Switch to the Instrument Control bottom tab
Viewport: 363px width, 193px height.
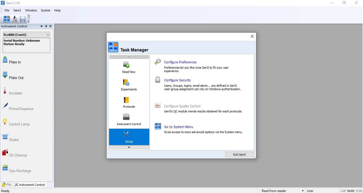30,185
